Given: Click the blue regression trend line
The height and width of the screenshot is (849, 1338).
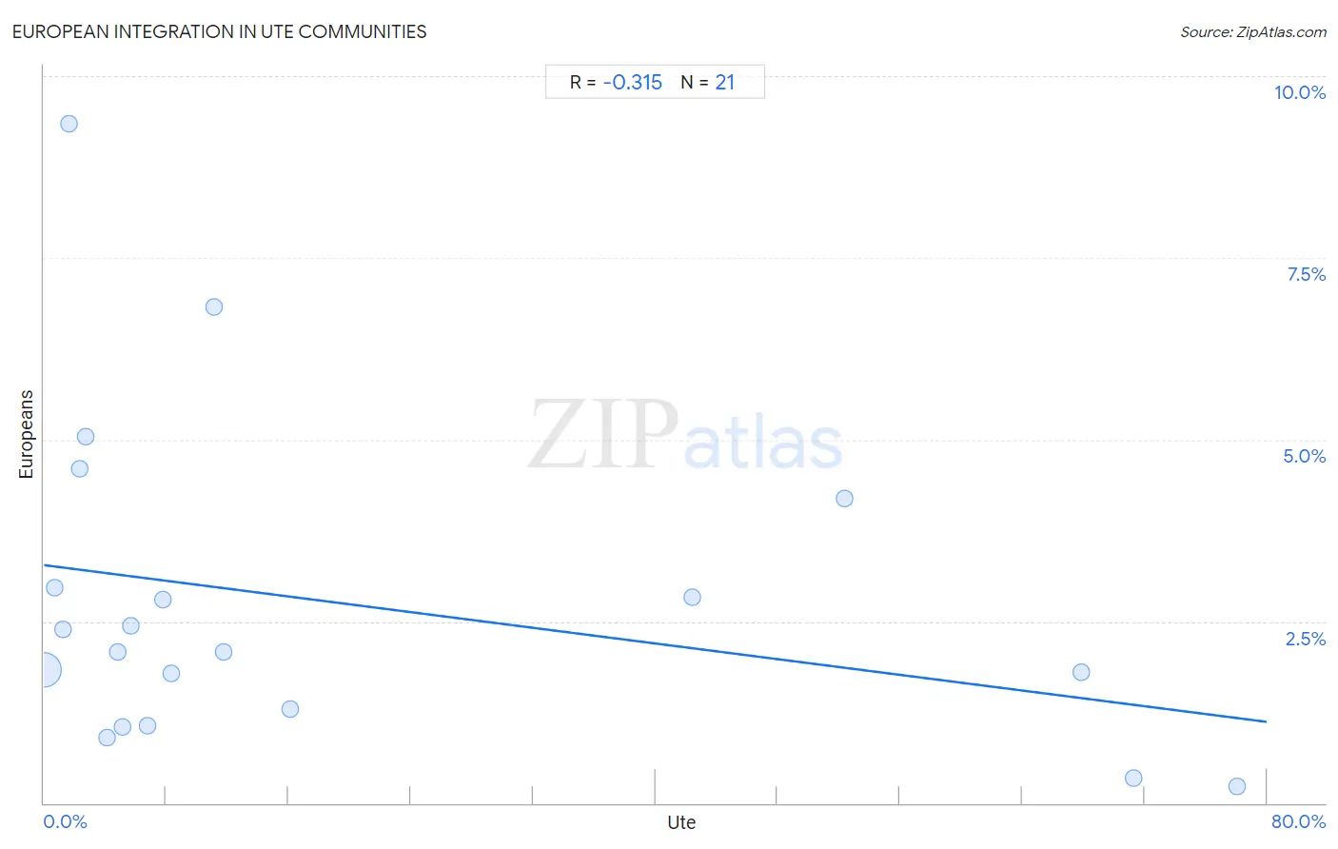Looking at the screenshot, I should (x=655, y=643).
